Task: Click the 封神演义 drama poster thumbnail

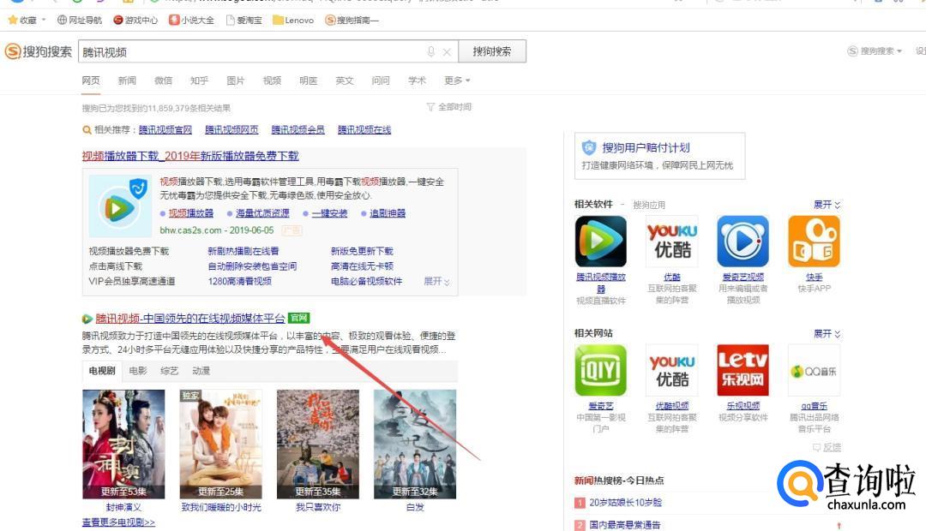Action: pyautogui.click(x=123, y=444)
